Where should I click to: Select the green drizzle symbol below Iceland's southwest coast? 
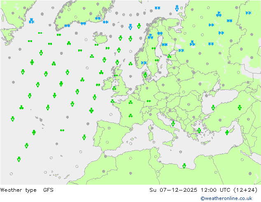coord(97,45)
